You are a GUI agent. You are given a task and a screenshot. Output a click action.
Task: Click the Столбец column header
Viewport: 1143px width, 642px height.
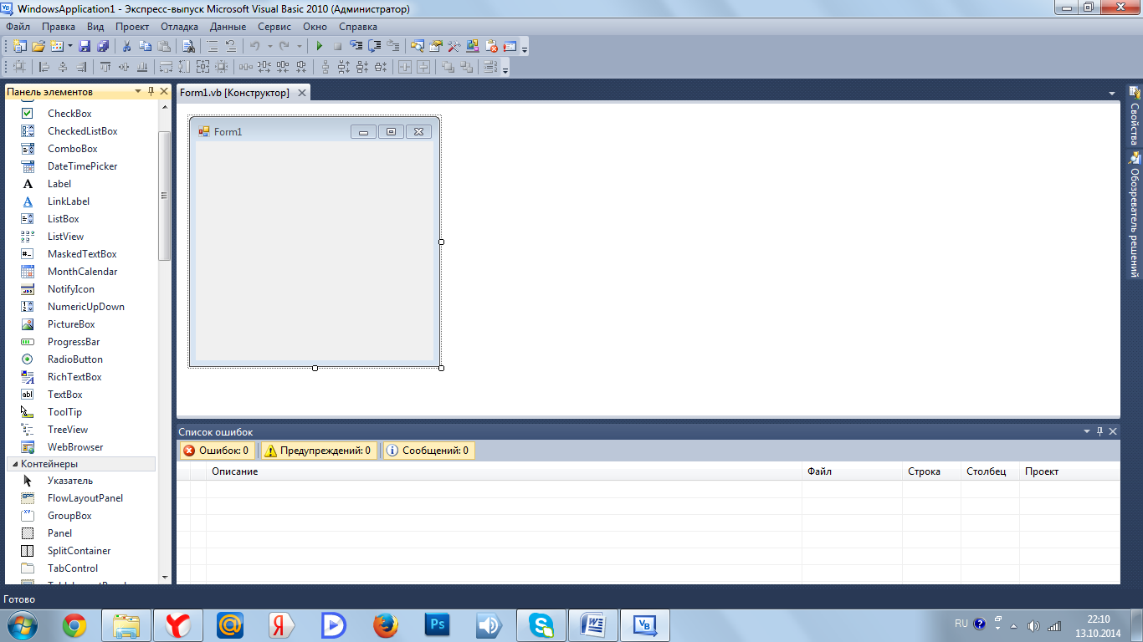[990, 471]
